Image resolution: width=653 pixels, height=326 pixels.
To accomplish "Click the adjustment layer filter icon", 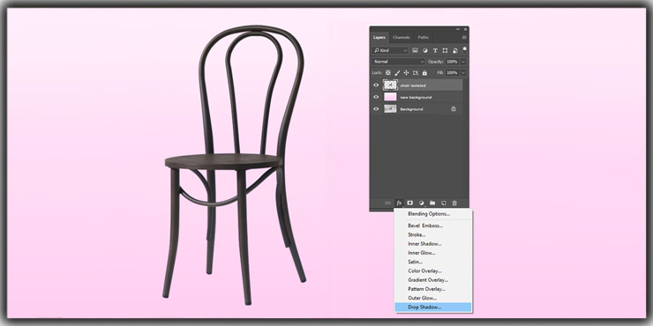I will [425, 50].
